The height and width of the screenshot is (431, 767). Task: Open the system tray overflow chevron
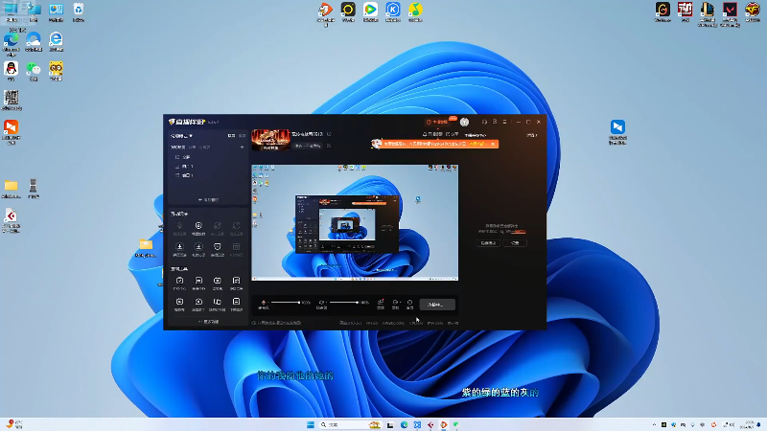(x=654, y=424)
